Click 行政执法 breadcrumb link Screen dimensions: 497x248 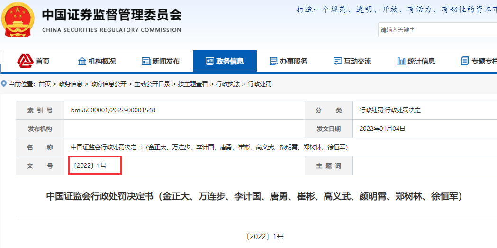[x=228, y=84]
